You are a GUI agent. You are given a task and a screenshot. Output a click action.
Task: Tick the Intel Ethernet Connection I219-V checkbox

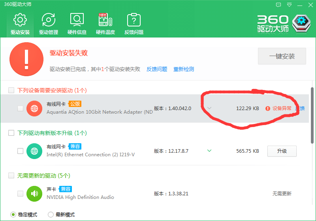[21, 151]
